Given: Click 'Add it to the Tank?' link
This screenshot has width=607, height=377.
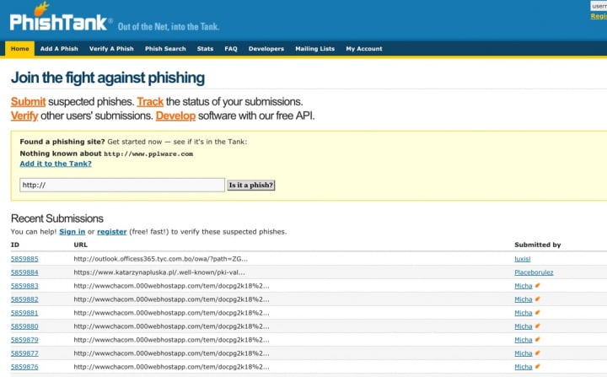Looking at the screenshot, I should point(56,164).
